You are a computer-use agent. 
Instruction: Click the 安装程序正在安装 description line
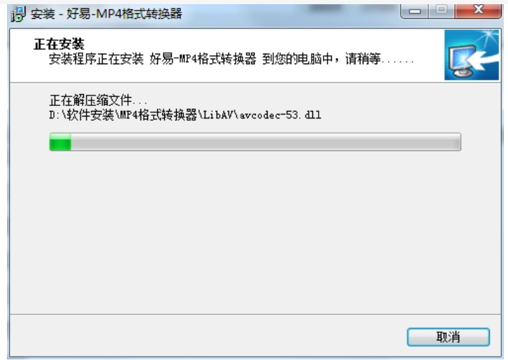tap(231, 59)
